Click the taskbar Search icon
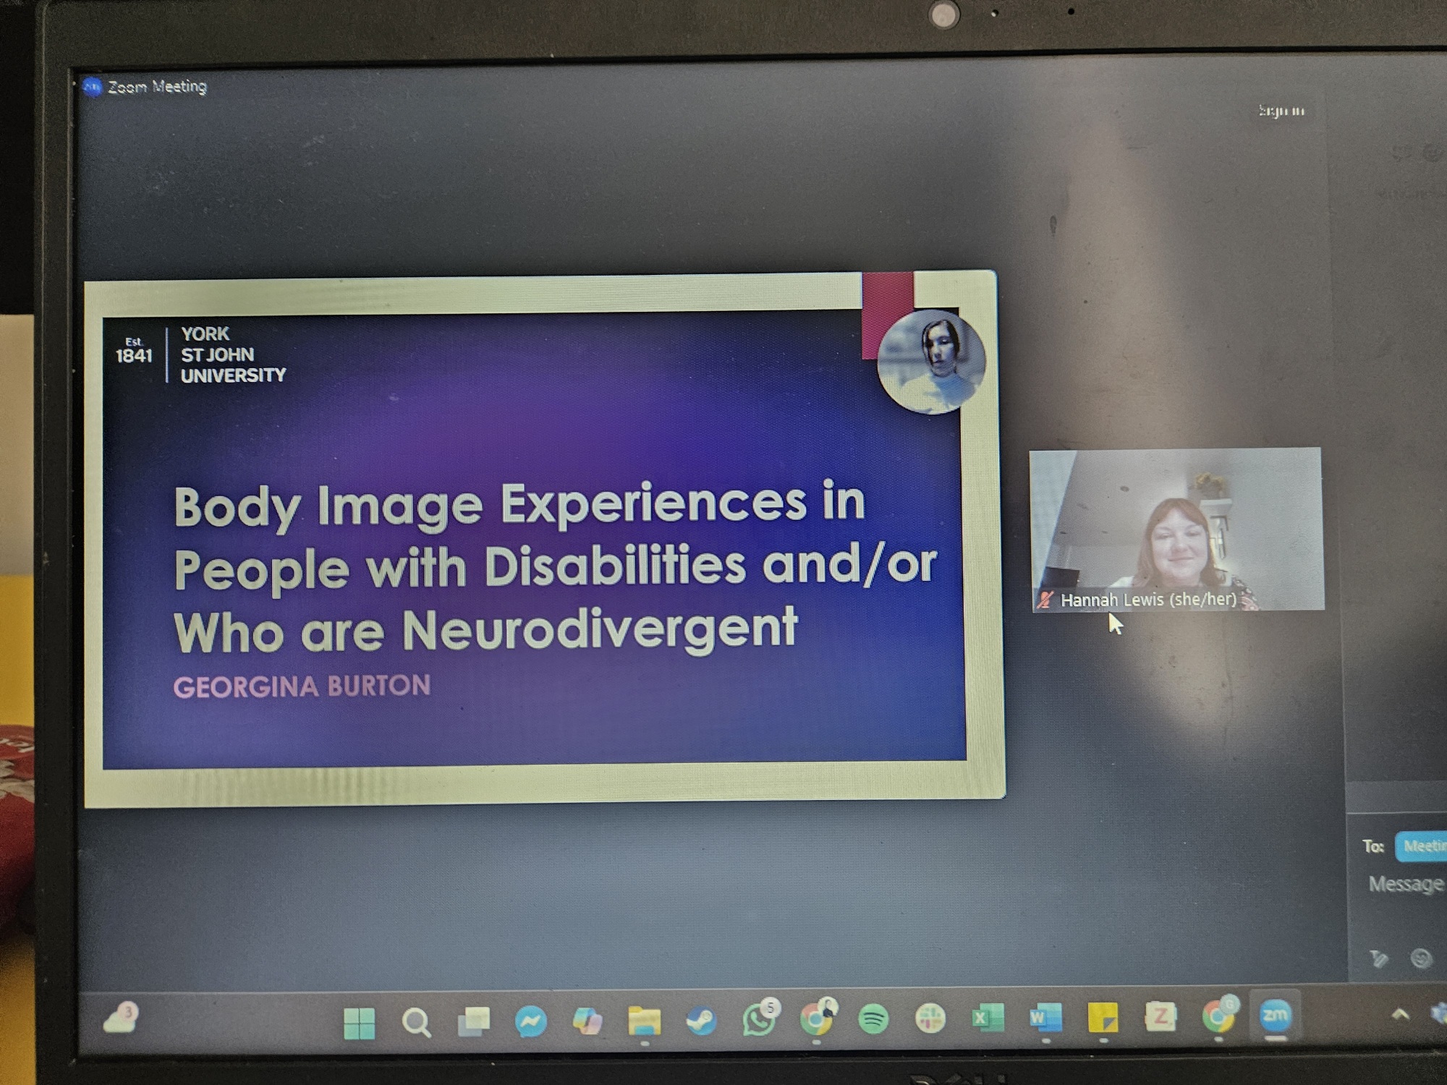Screen dimensions: 1447x1085 416,1023
